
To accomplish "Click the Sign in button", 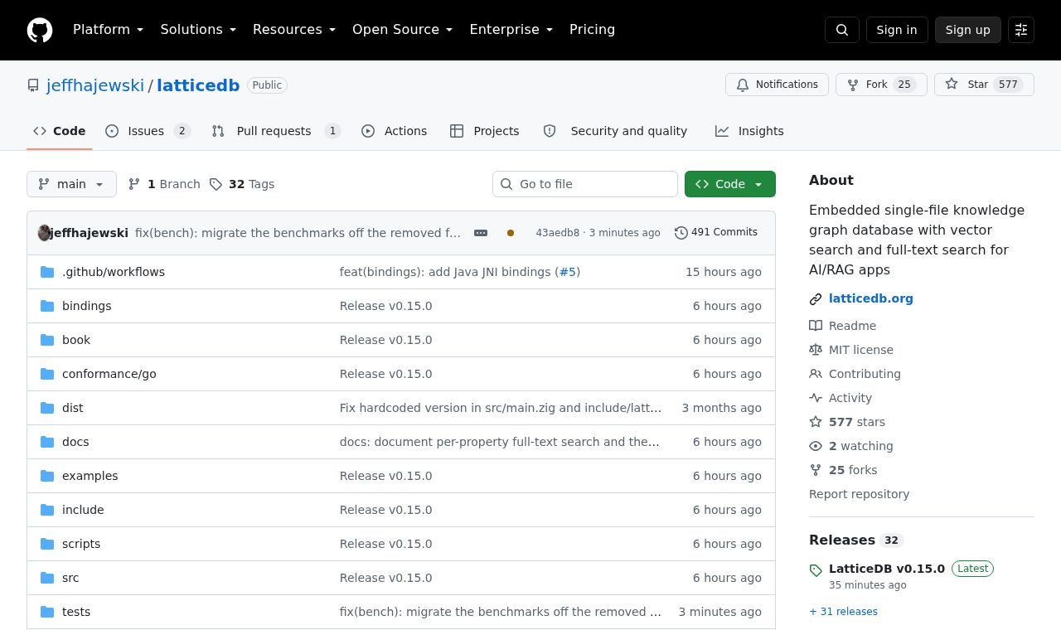I will pos(897,30).
